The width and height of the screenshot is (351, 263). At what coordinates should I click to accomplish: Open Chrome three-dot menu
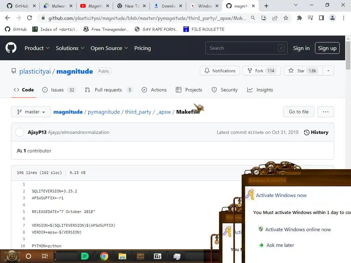pyautogui.click(x=343, y=18)
